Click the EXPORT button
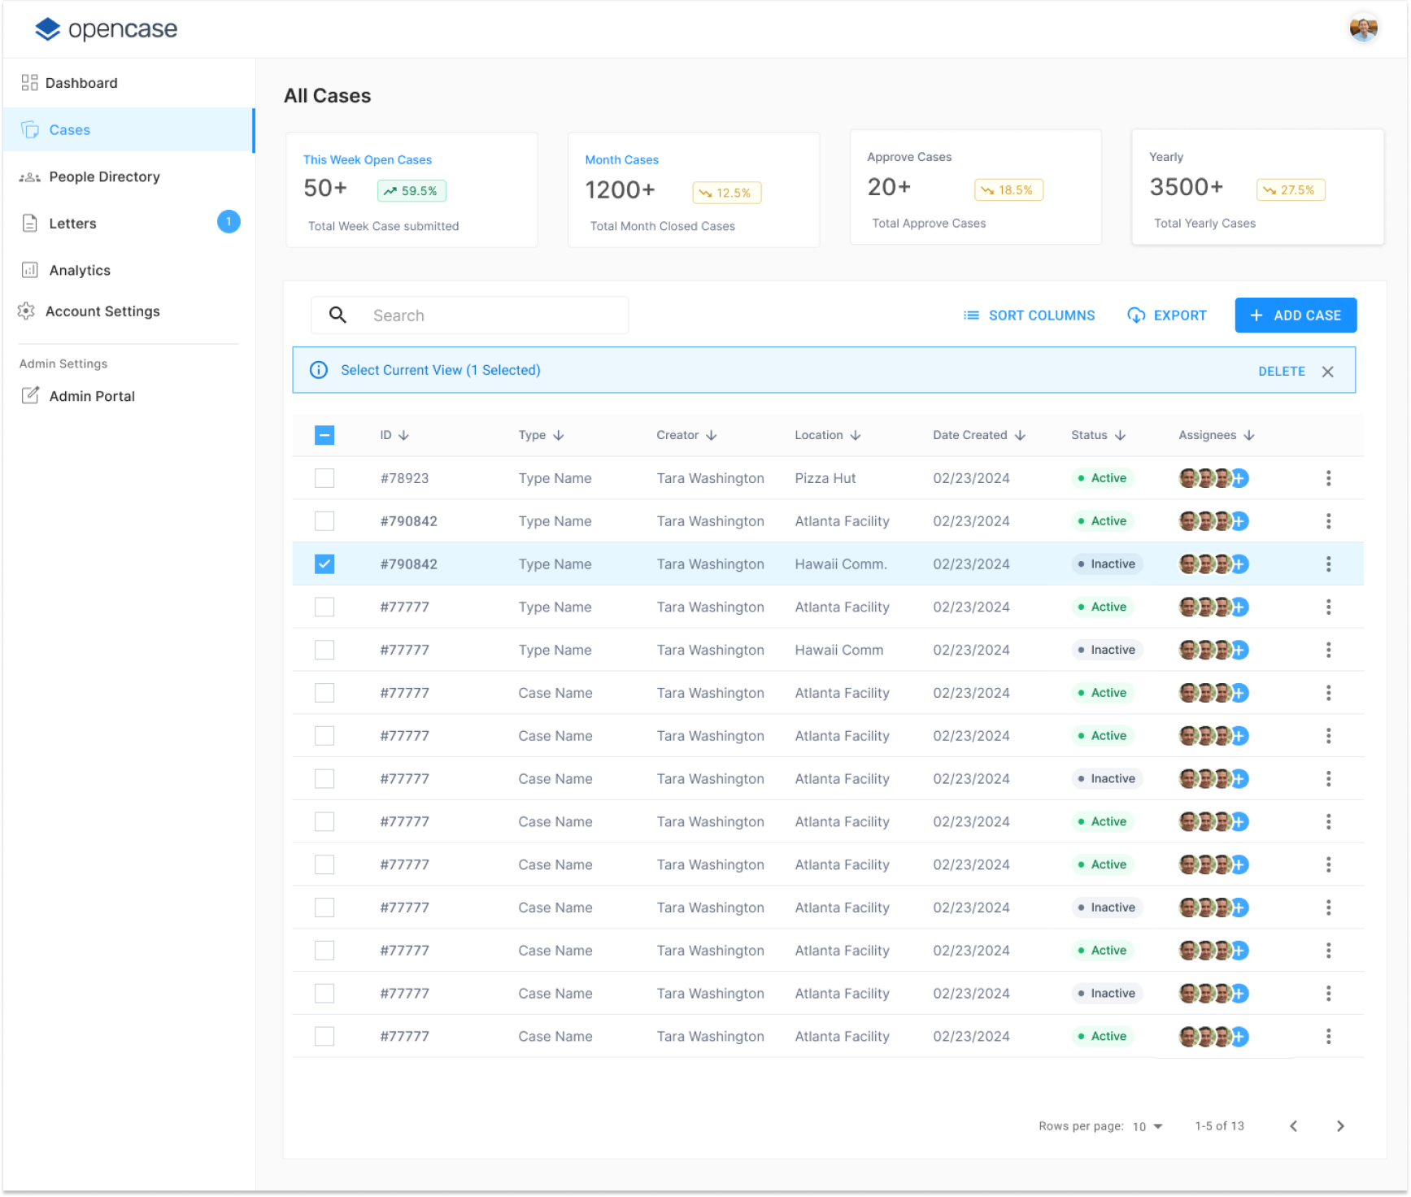This screenshot has width=1411, height=1197. click(x=1167, y=316)
